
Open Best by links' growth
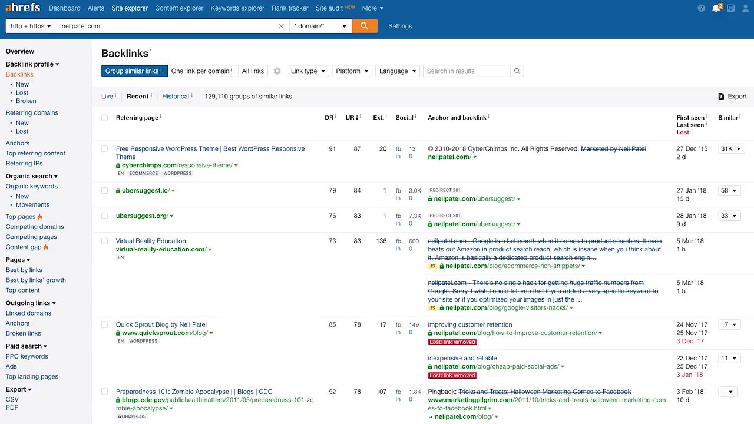[x=36, y=280]
